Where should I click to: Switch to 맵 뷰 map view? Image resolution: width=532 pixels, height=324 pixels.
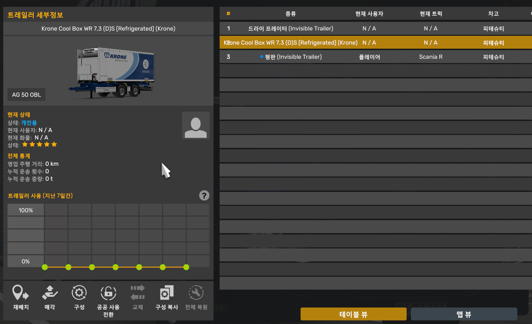[464, 314]
